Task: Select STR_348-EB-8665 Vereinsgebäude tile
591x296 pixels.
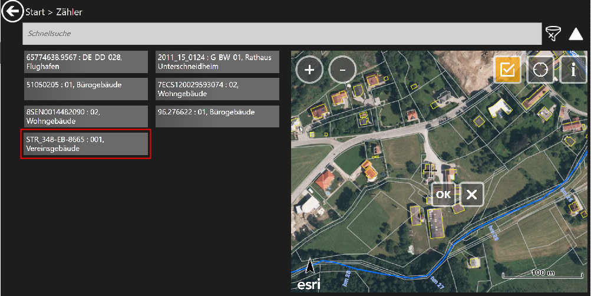Action: tap(85, 144)
